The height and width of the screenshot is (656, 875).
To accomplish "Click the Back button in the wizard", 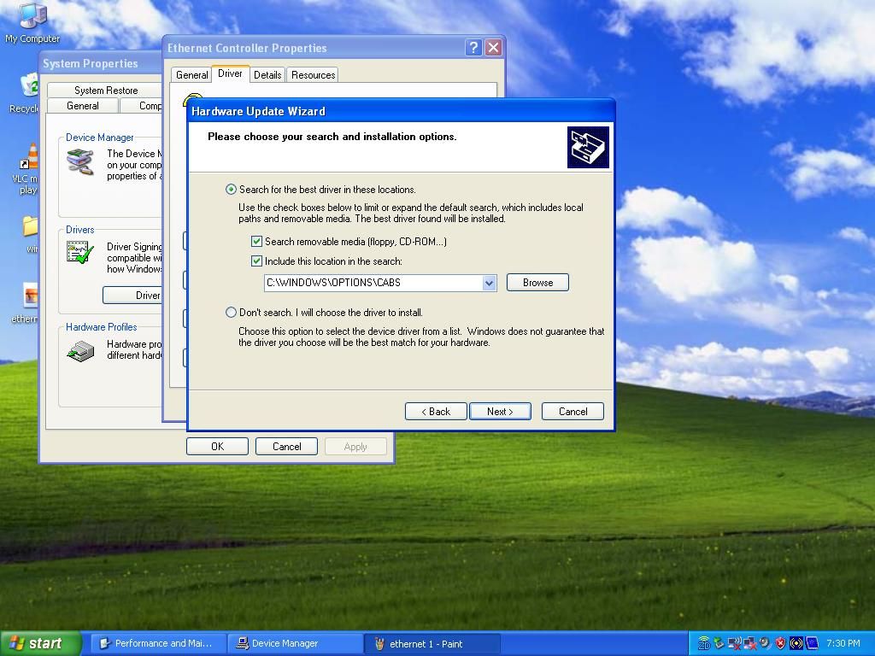I will pos(436,411).
